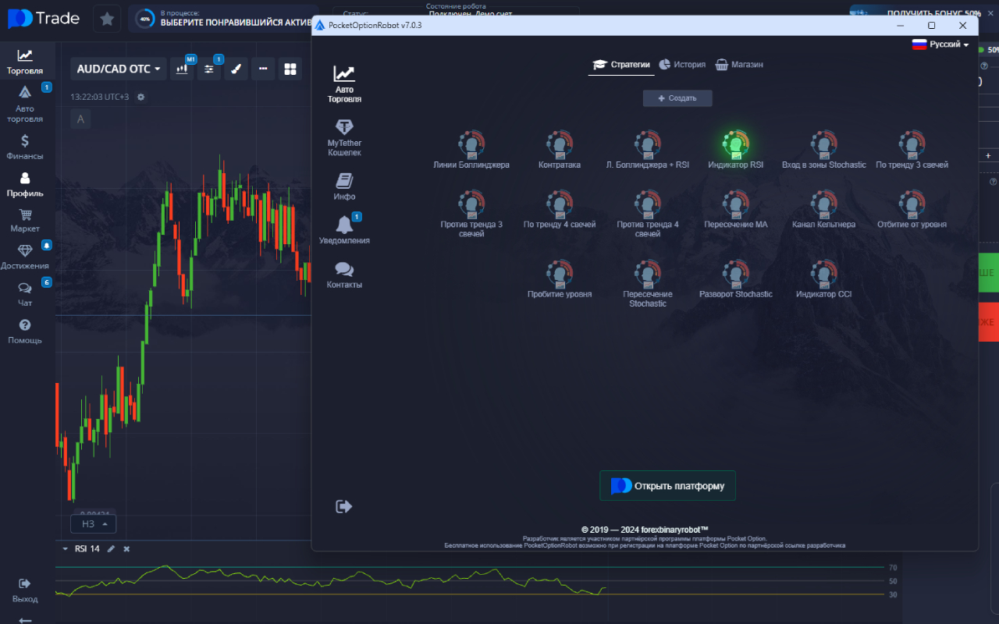Open the Пересечение Stochastic strategy
Image resolution: width=999 pixels, height=624 pixels.
coord(648,283)
